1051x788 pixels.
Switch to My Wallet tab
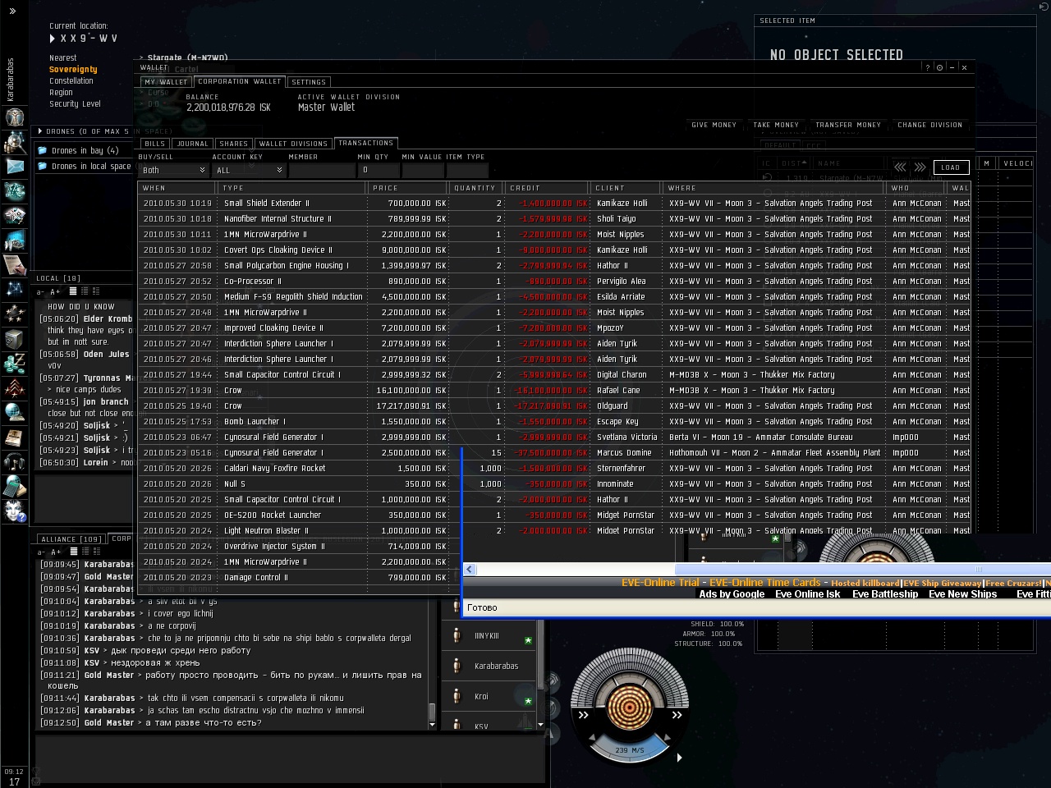[x=166, y=82]
